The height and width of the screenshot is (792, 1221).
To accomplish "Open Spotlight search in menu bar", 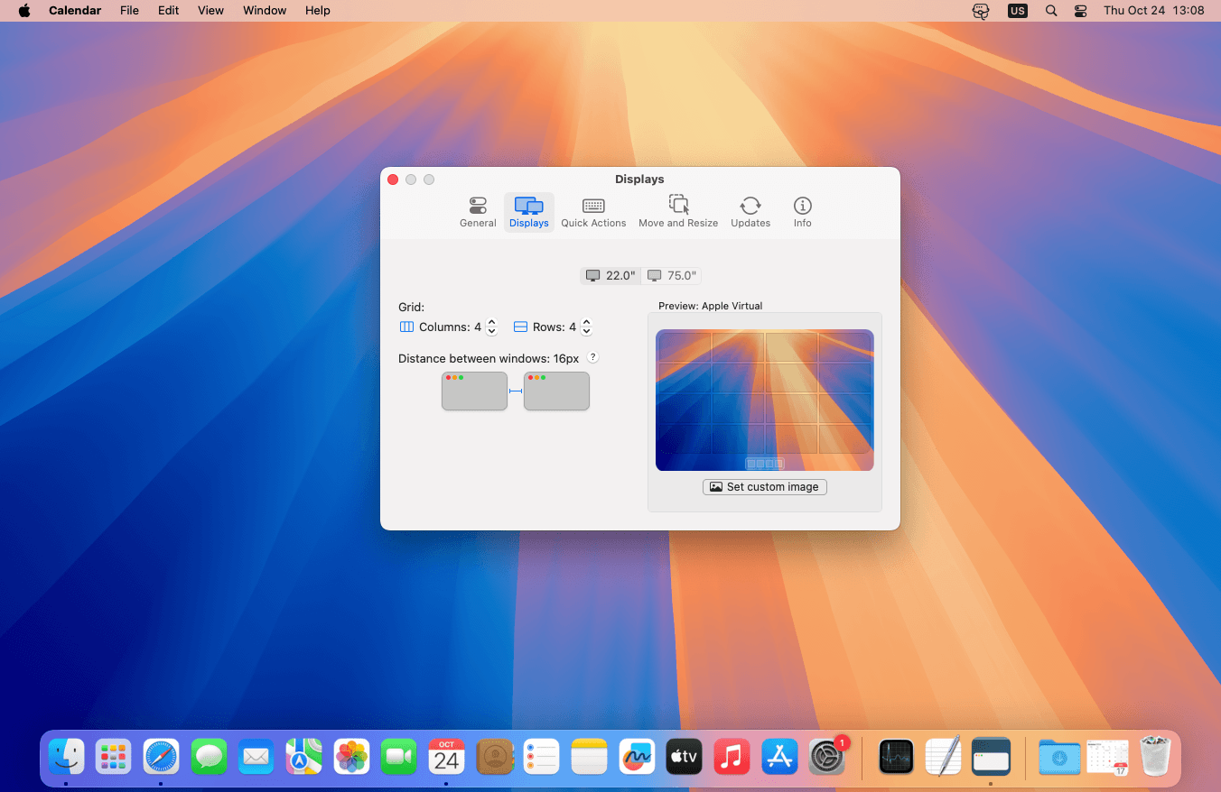I will pos(1051,11).
